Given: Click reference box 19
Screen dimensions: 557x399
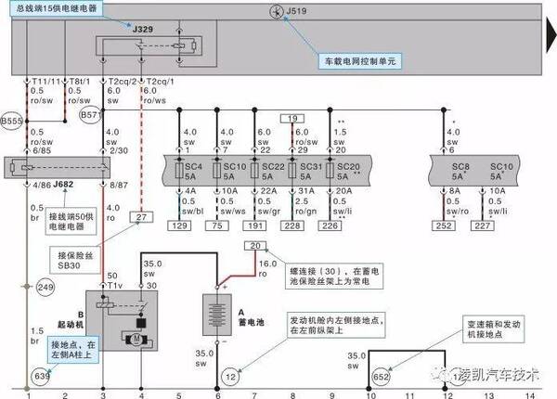Looking at the screenshot, I should pyautogui.click(x=292, y=118).
